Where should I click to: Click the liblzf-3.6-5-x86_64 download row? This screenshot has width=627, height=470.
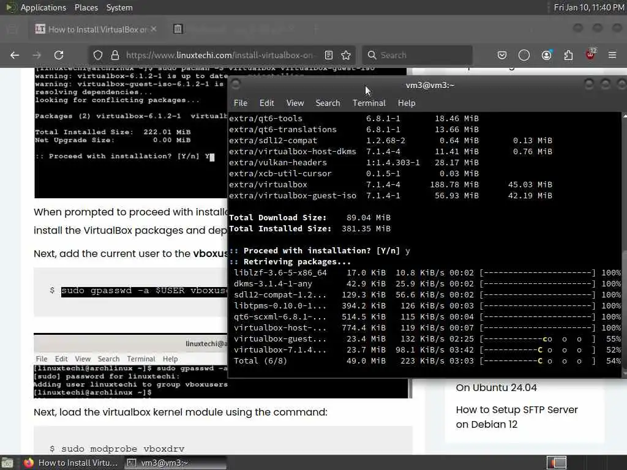[427, 273]
